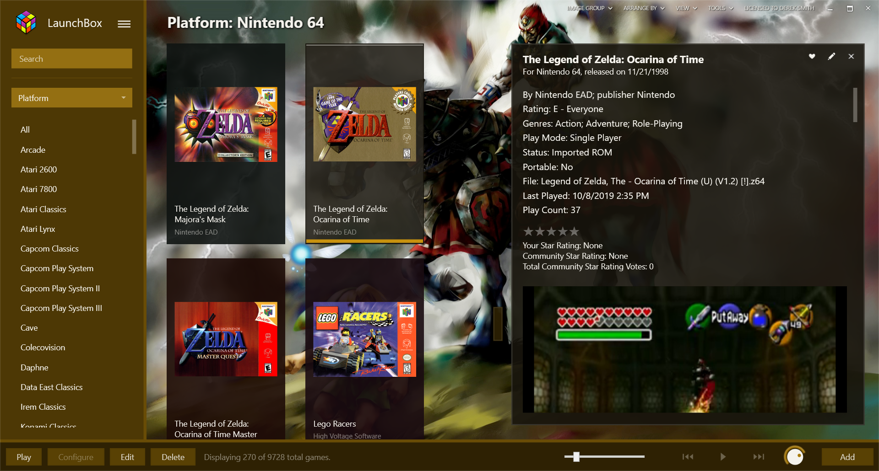Select Atari Lynx in platform list
Viewport: 879px width, 471px height.
click(x=38, y=229)
